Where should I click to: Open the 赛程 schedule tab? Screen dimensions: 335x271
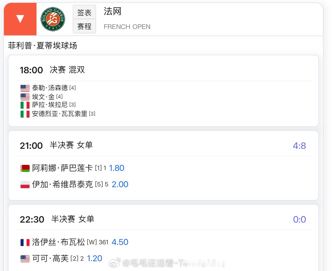84,26
